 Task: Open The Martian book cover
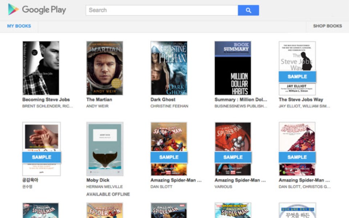coord(105,67)
